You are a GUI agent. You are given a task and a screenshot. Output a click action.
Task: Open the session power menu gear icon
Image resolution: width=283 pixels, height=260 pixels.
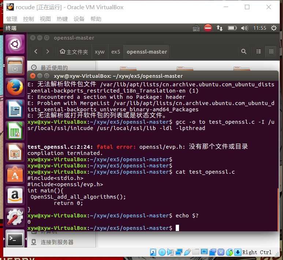click(x=274, y=28)
